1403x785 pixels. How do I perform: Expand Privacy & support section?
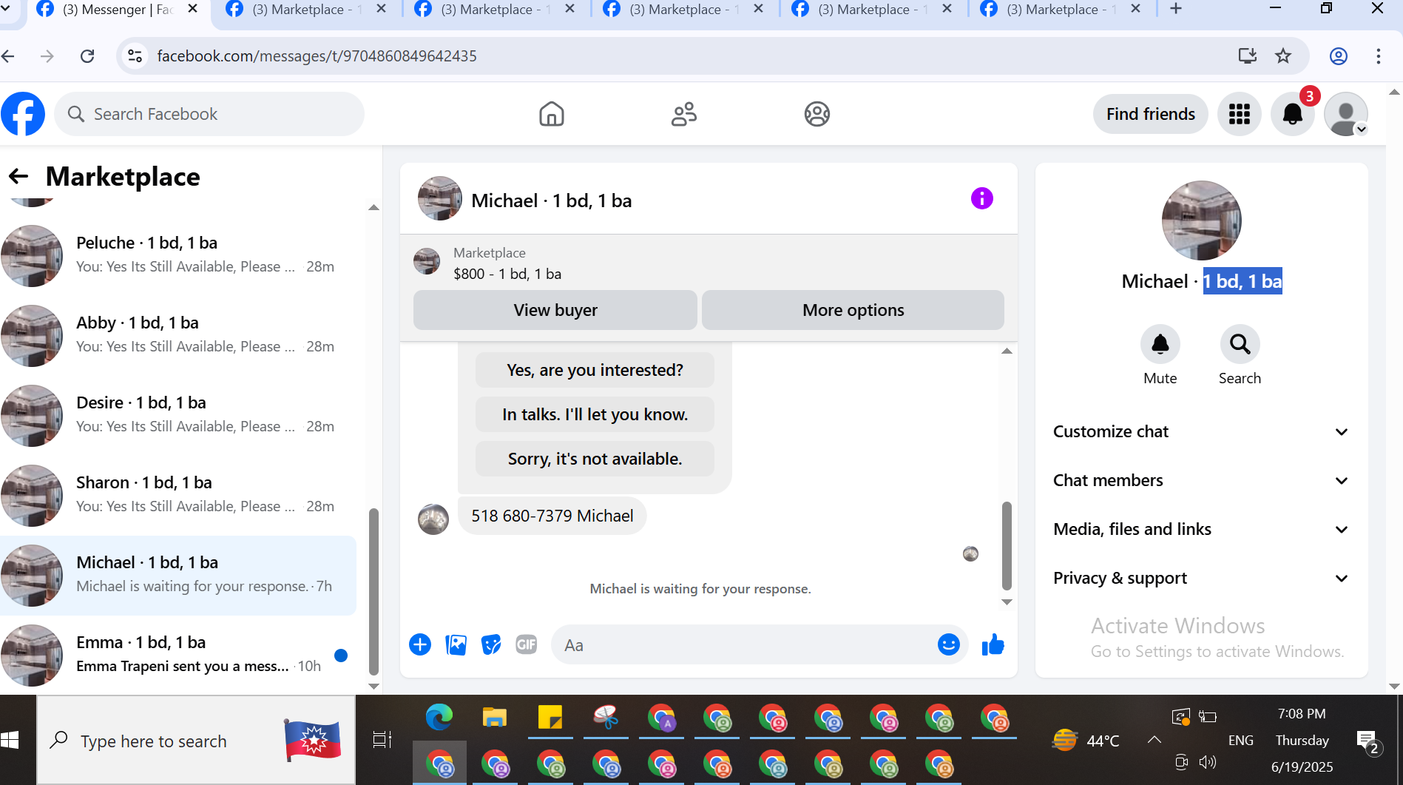pos(1202,579)
